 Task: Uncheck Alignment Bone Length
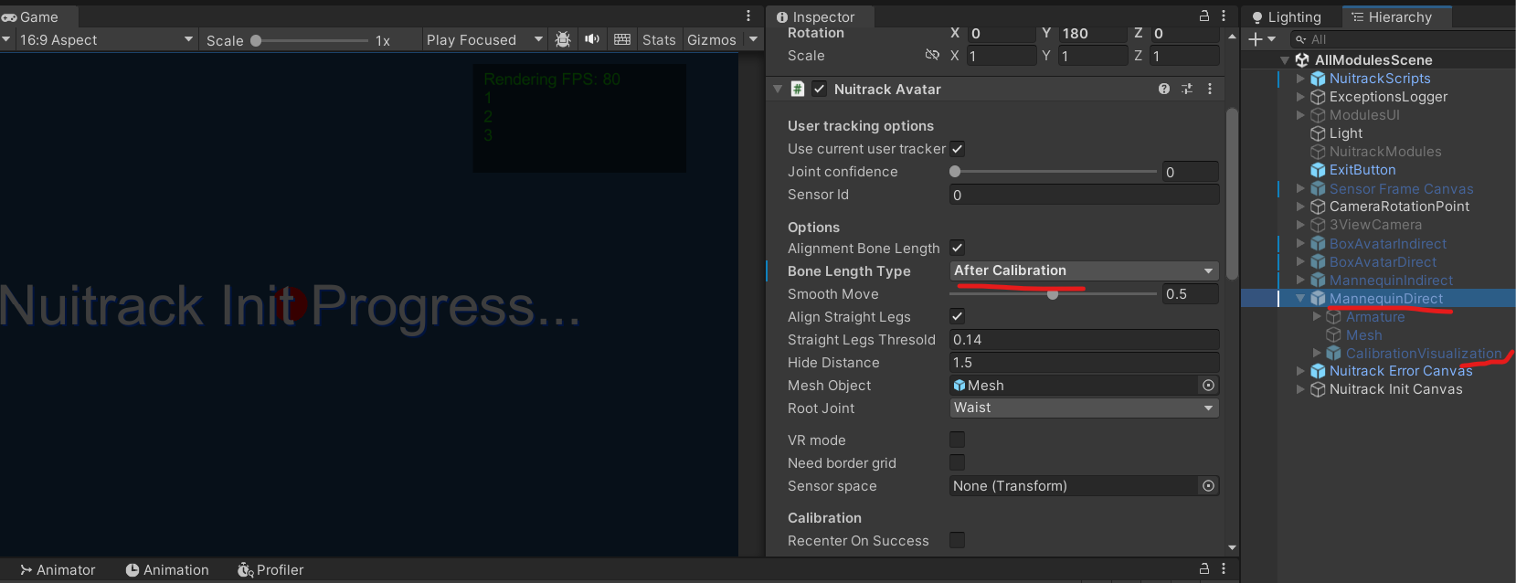958,249
